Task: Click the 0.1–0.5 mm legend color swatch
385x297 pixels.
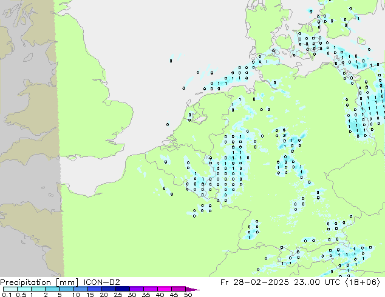Action: tap(10, 289)
